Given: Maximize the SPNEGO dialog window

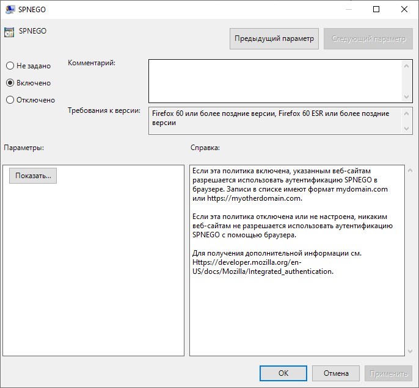Looking at the screenshot, I should [376, 9].
